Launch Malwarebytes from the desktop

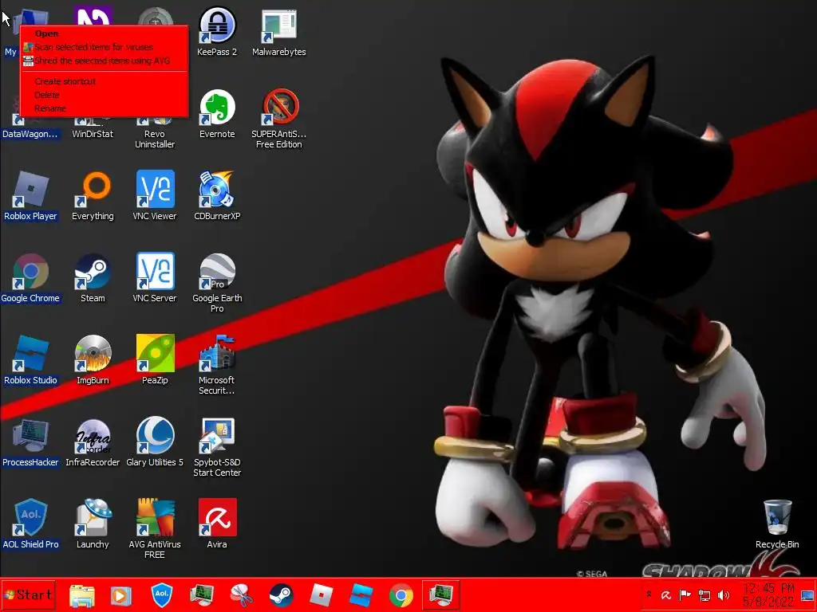pyautogui.click(x=278, y=32)
